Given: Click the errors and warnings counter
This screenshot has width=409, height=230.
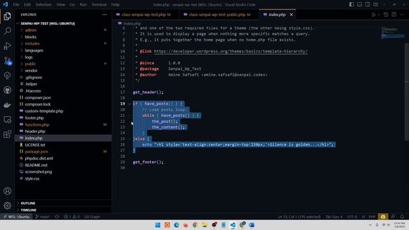Looking at the screenshot, I should tap(72, 217).
